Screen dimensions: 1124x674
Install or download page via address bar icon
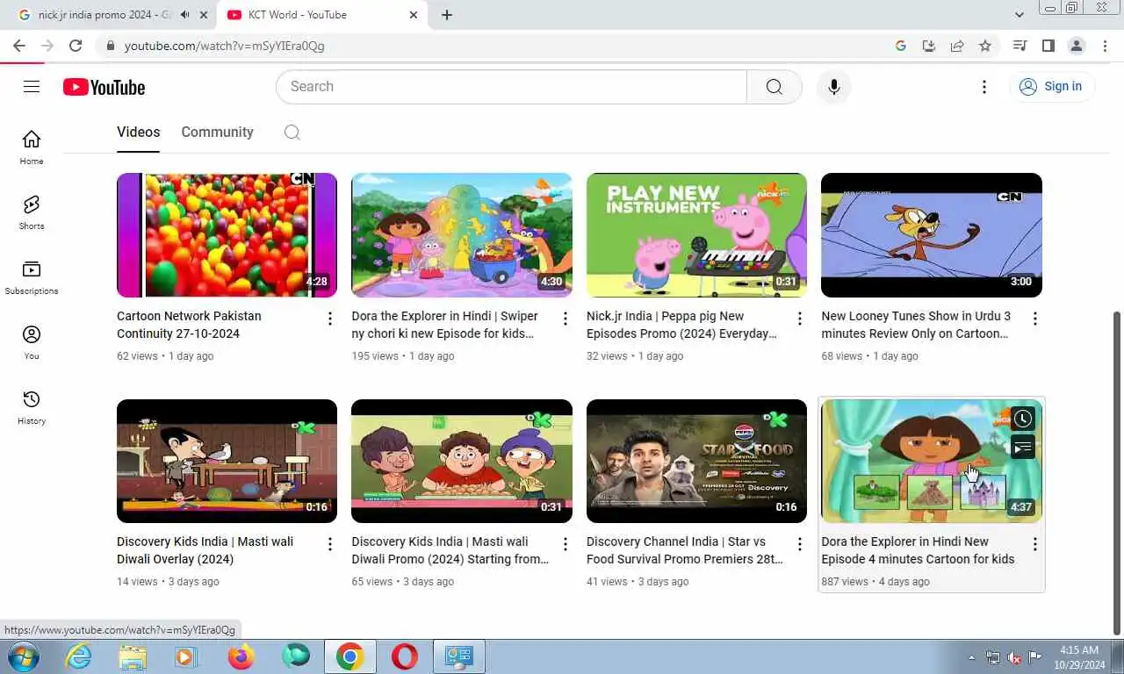929,46
